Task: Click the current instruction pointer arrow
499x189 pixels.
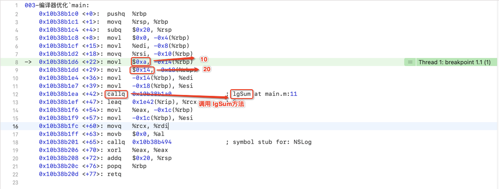Action: coord(28,62)
